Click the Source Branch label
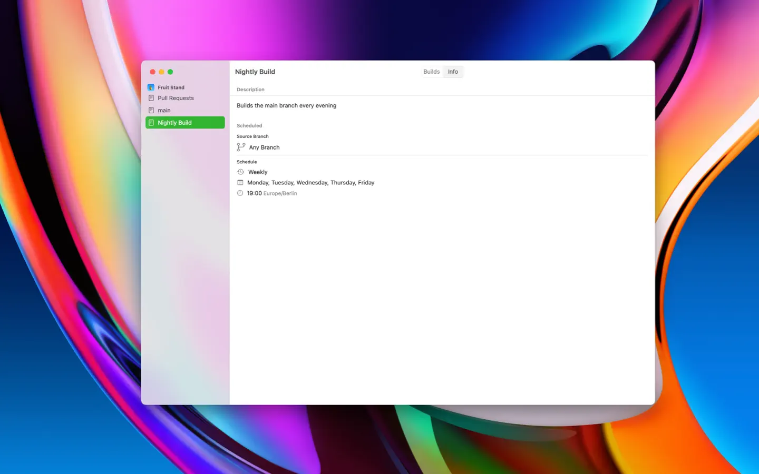This screenshot has width=759, height=474. click(x=252, y=136)
